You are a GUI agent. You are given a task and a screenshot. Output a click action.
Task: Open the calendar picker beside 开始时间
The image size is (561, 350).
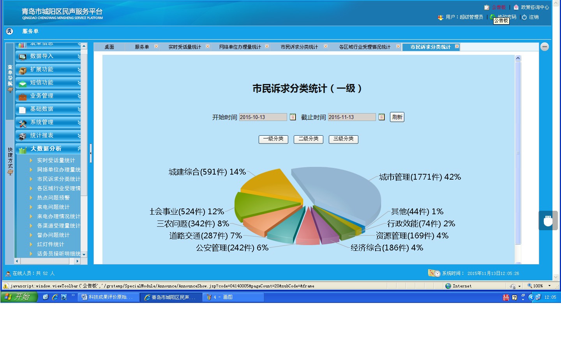(x=293, y=117)
